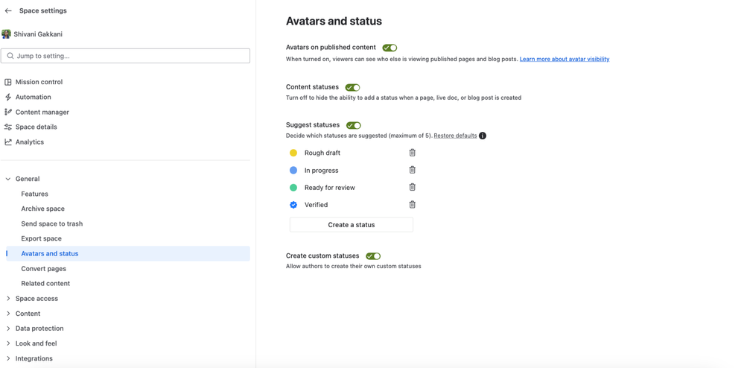
Task: Expand the Data protection section
Action: coord(8,329)
